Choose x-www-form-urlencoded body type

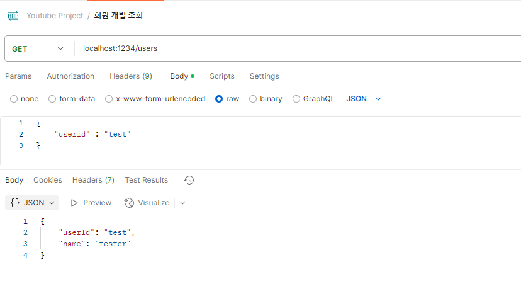(x=109, y=99)
